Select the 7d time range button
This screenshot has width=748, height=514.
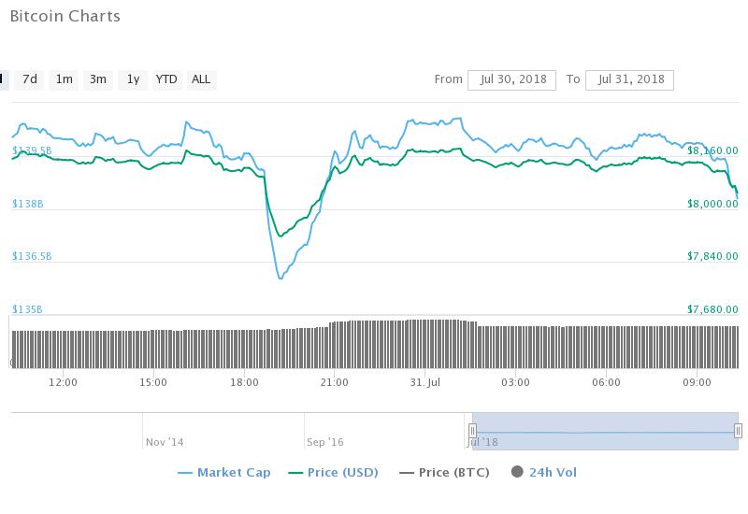click(x=30, y=79)
